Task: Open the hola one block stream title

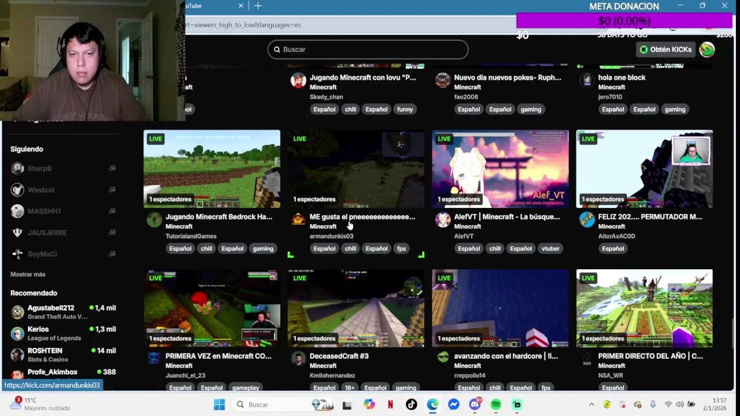Action: (621, 77)
